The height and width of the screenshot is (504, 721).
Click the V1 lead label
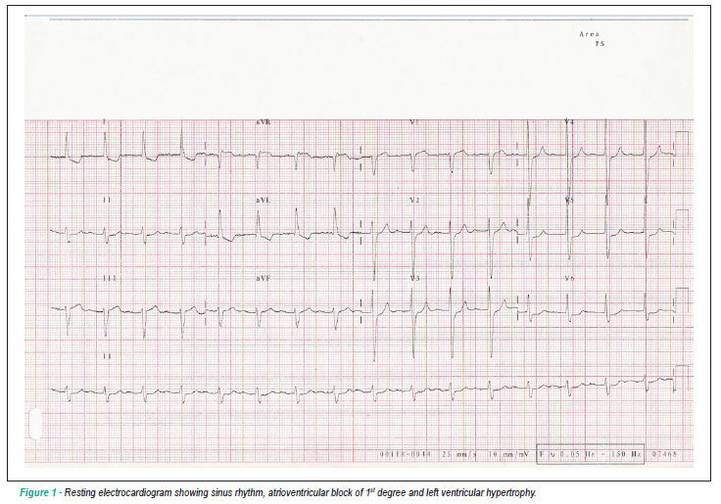click(414, 122)
